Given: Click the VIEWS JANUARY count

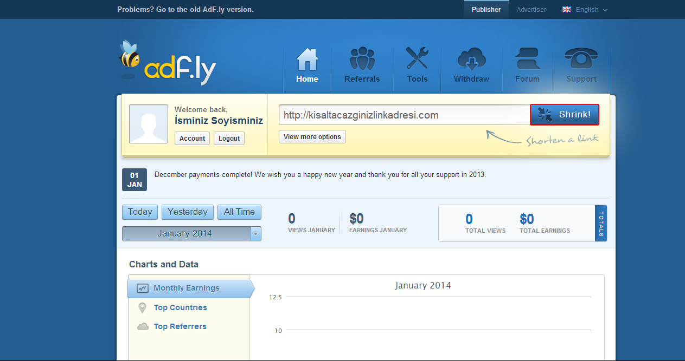Looking at the screenshot, I should click(292, 219).
